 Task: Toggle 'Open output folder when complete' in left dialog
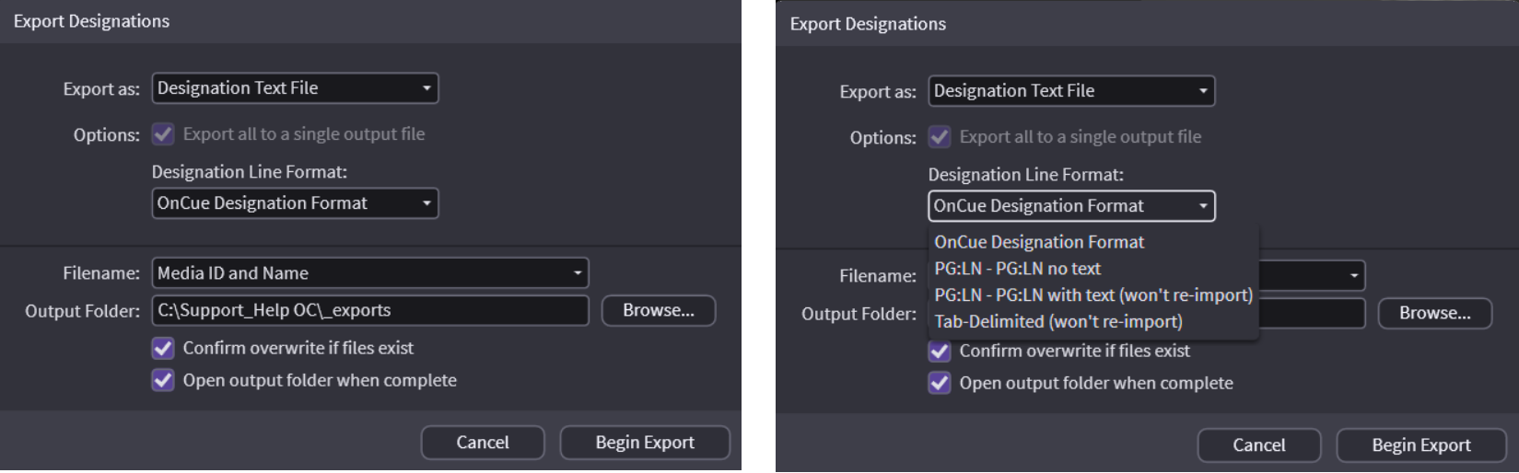pyautogui.click(x=163, y=381)
